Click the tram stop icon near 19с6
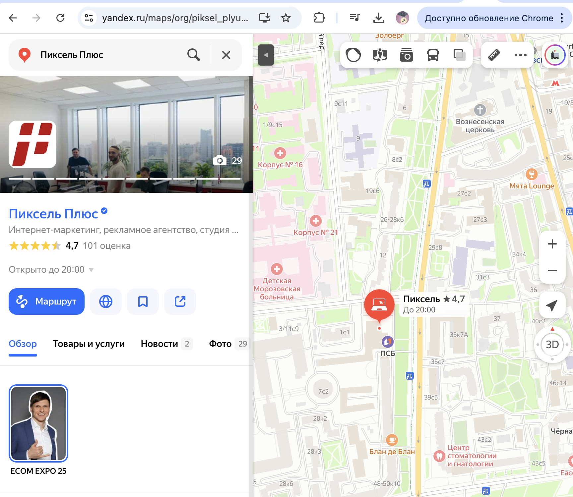Viewport: 573px width, 497px height. [427, 184]
